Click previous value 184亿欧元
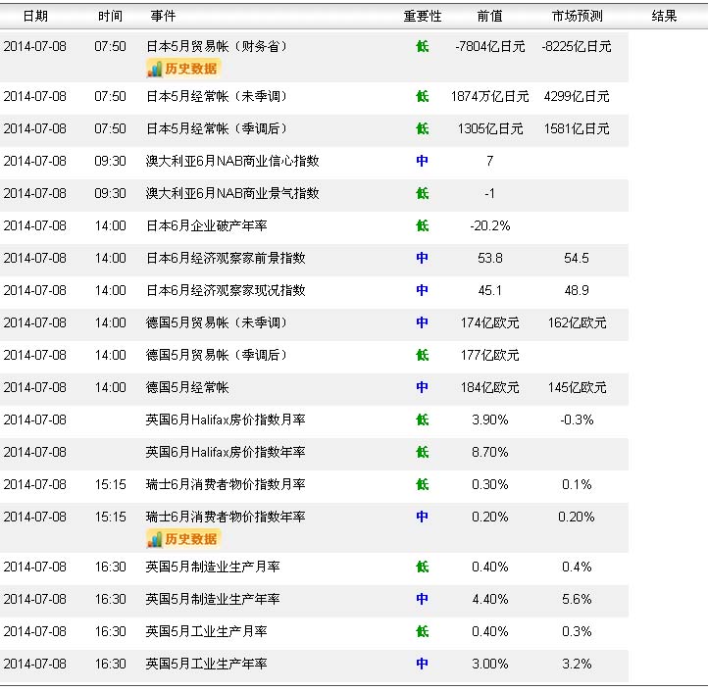This screenshot has width=708, height=691. point(490,387)
